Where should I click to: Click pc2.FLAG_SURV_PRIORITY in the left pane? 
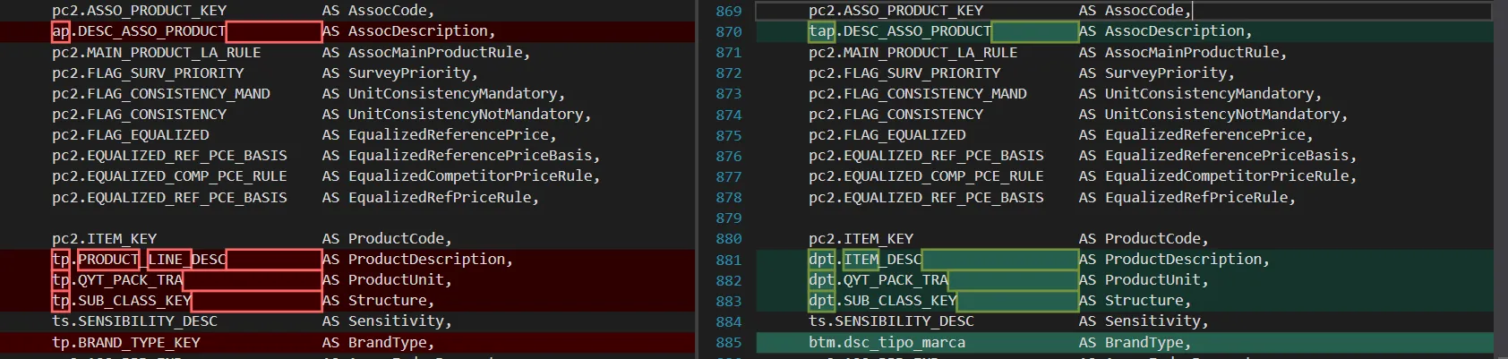pos(148,73)
